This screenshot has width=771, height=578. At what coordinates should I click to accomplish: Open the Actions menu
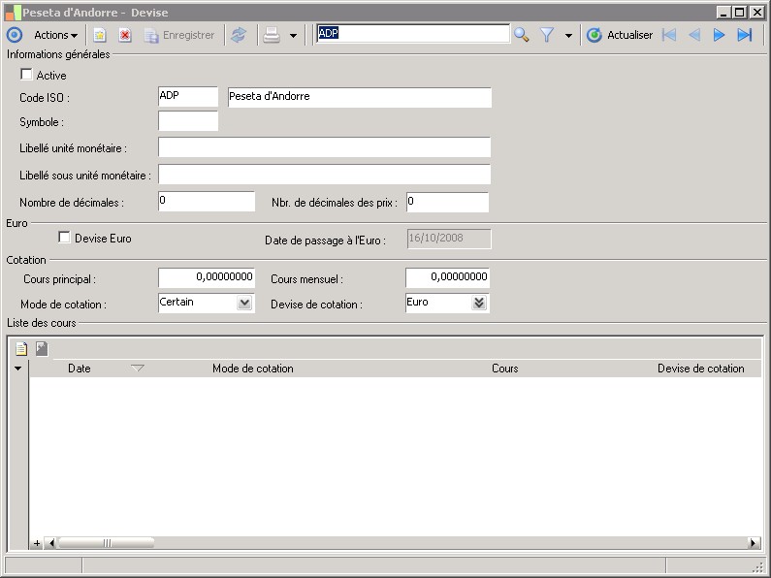point(55,35)
